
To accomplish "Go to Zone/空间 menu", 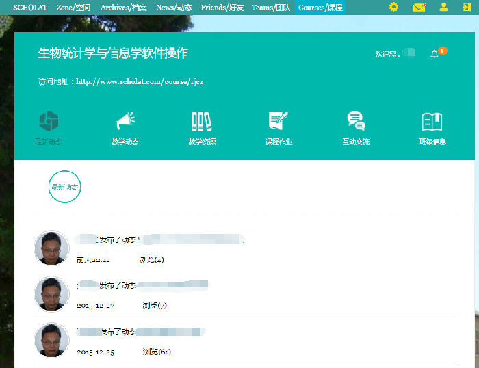I will click(73, 8).
